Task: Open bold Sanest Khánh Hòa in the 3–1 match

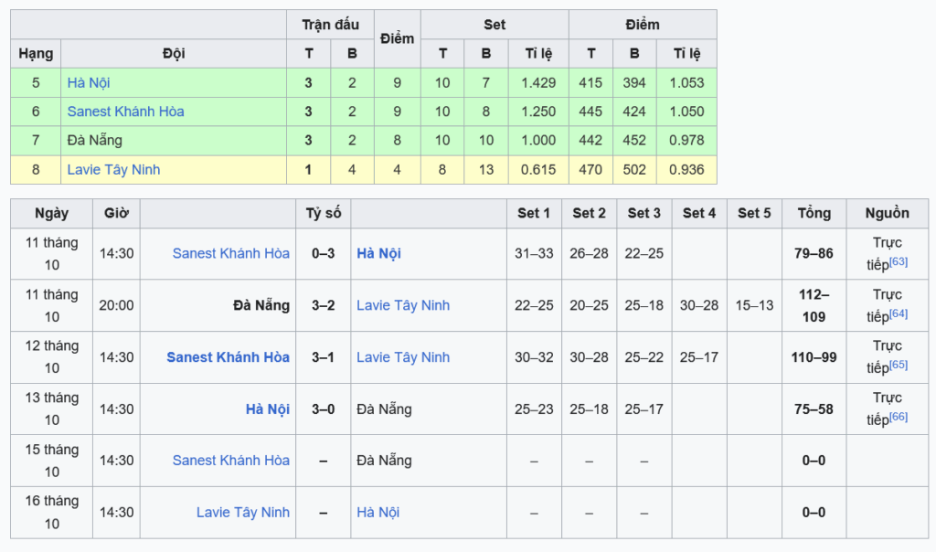Action: [x=228, y=357]
